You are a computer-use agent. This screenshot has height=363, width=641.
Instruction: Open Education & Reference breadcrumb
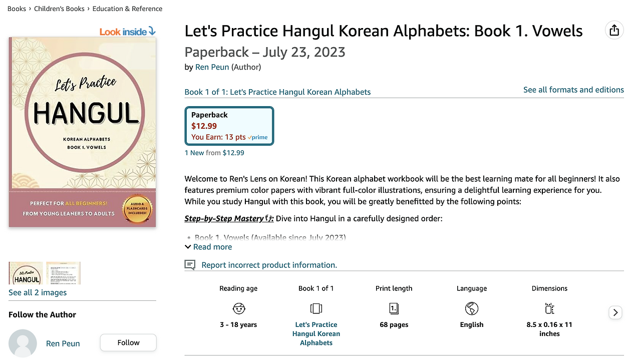(127, 9)
